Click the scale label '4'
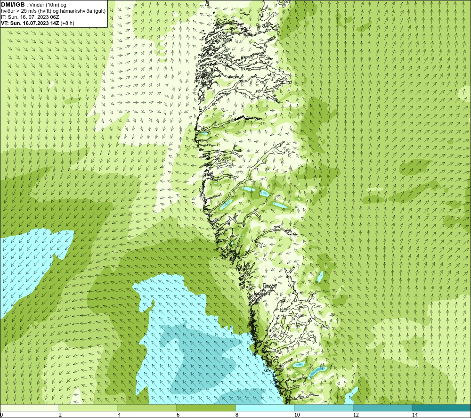This screenshot has height=418, width=471. pos(119,415)
